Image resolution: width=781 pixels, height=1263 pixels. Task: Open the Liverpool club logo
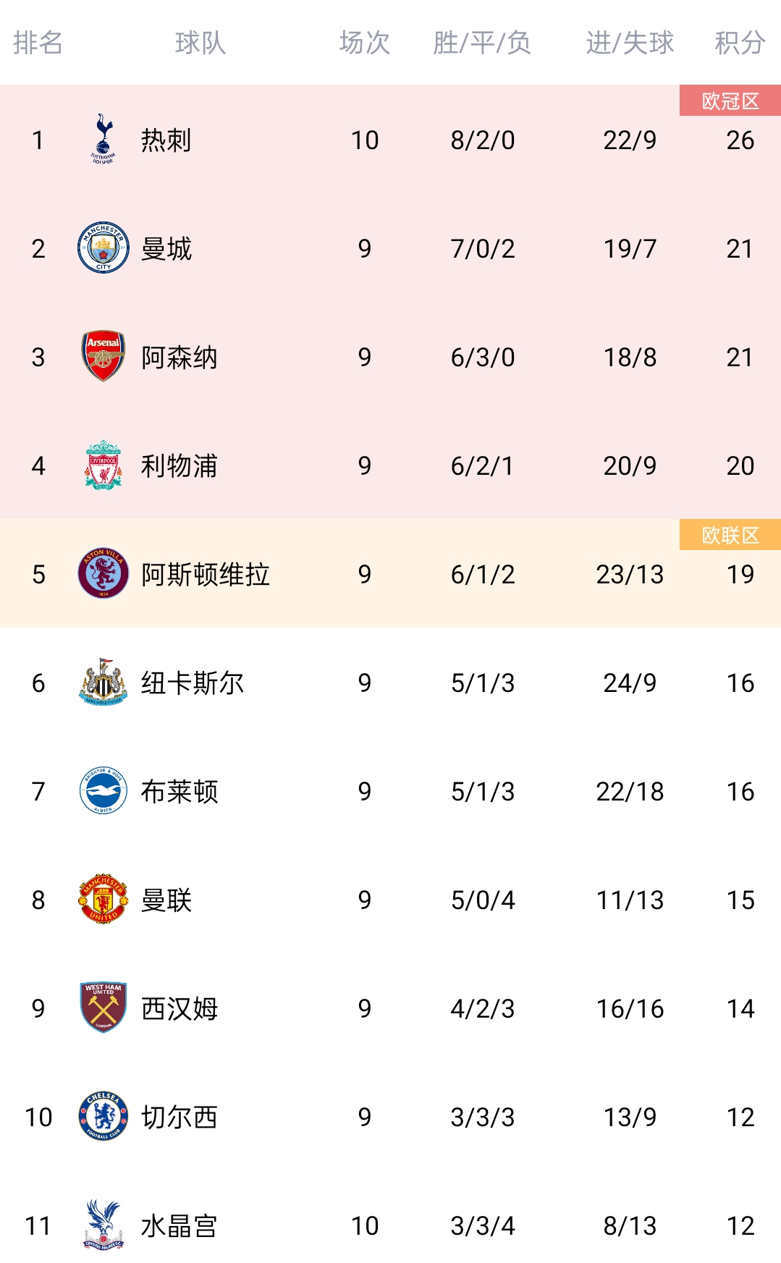pyautogui.click(x=103, y=465)
